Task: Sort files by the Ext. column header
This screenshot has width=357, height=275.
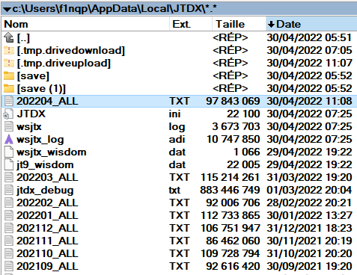Action: (x=191, y=24)
